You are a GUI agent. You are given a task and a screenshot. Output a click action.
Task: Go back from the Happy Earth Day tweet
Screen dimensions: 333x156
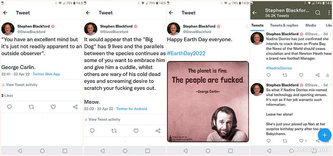point(171,13)
